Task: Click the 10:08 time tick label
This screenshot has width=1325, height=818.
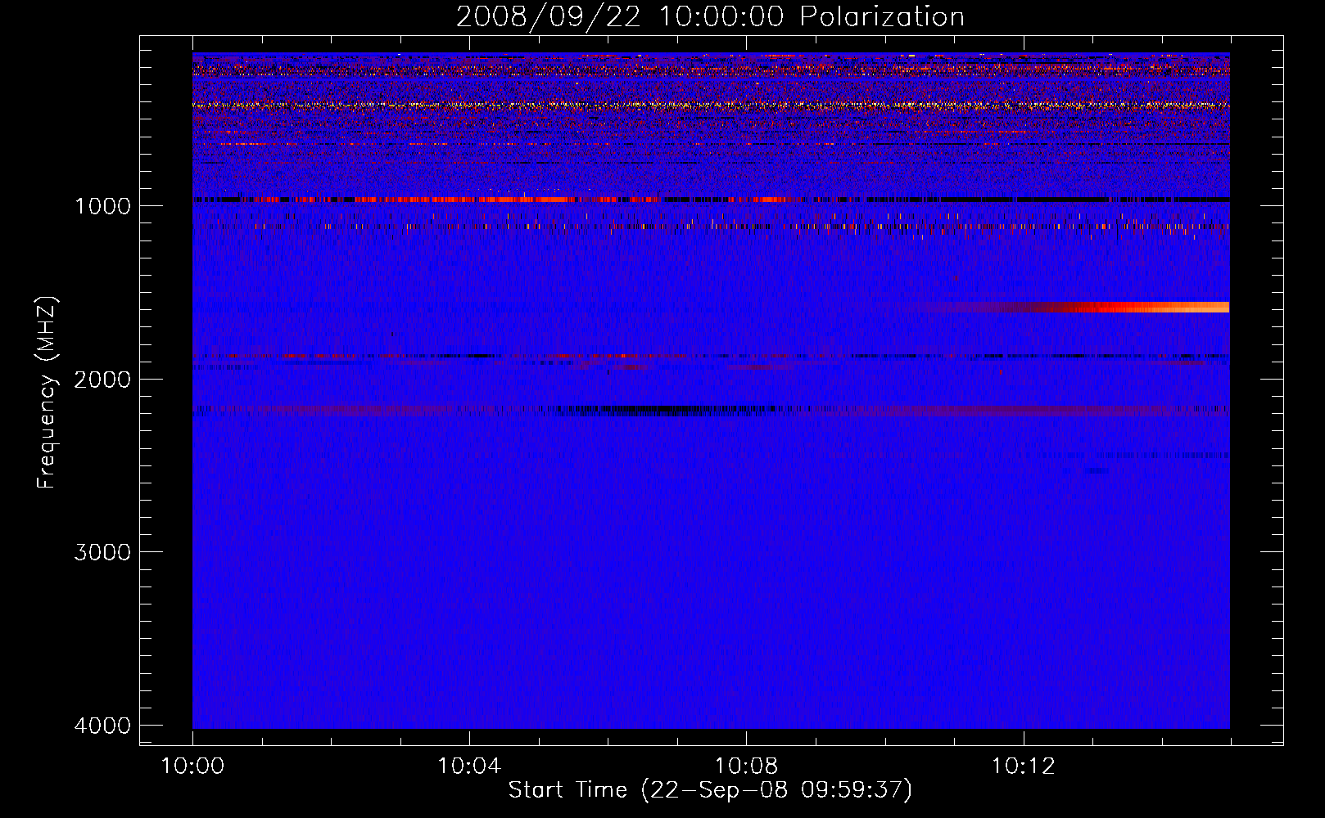Action: [x=746, y=766]
